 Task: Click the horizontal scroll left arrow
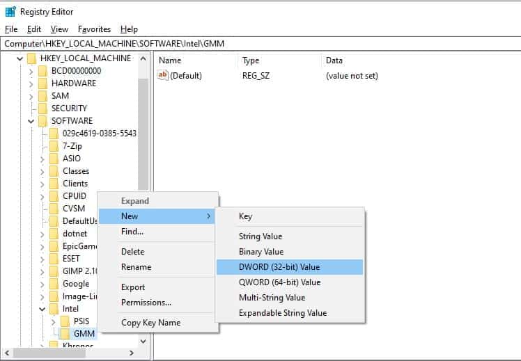pos(7,353)
